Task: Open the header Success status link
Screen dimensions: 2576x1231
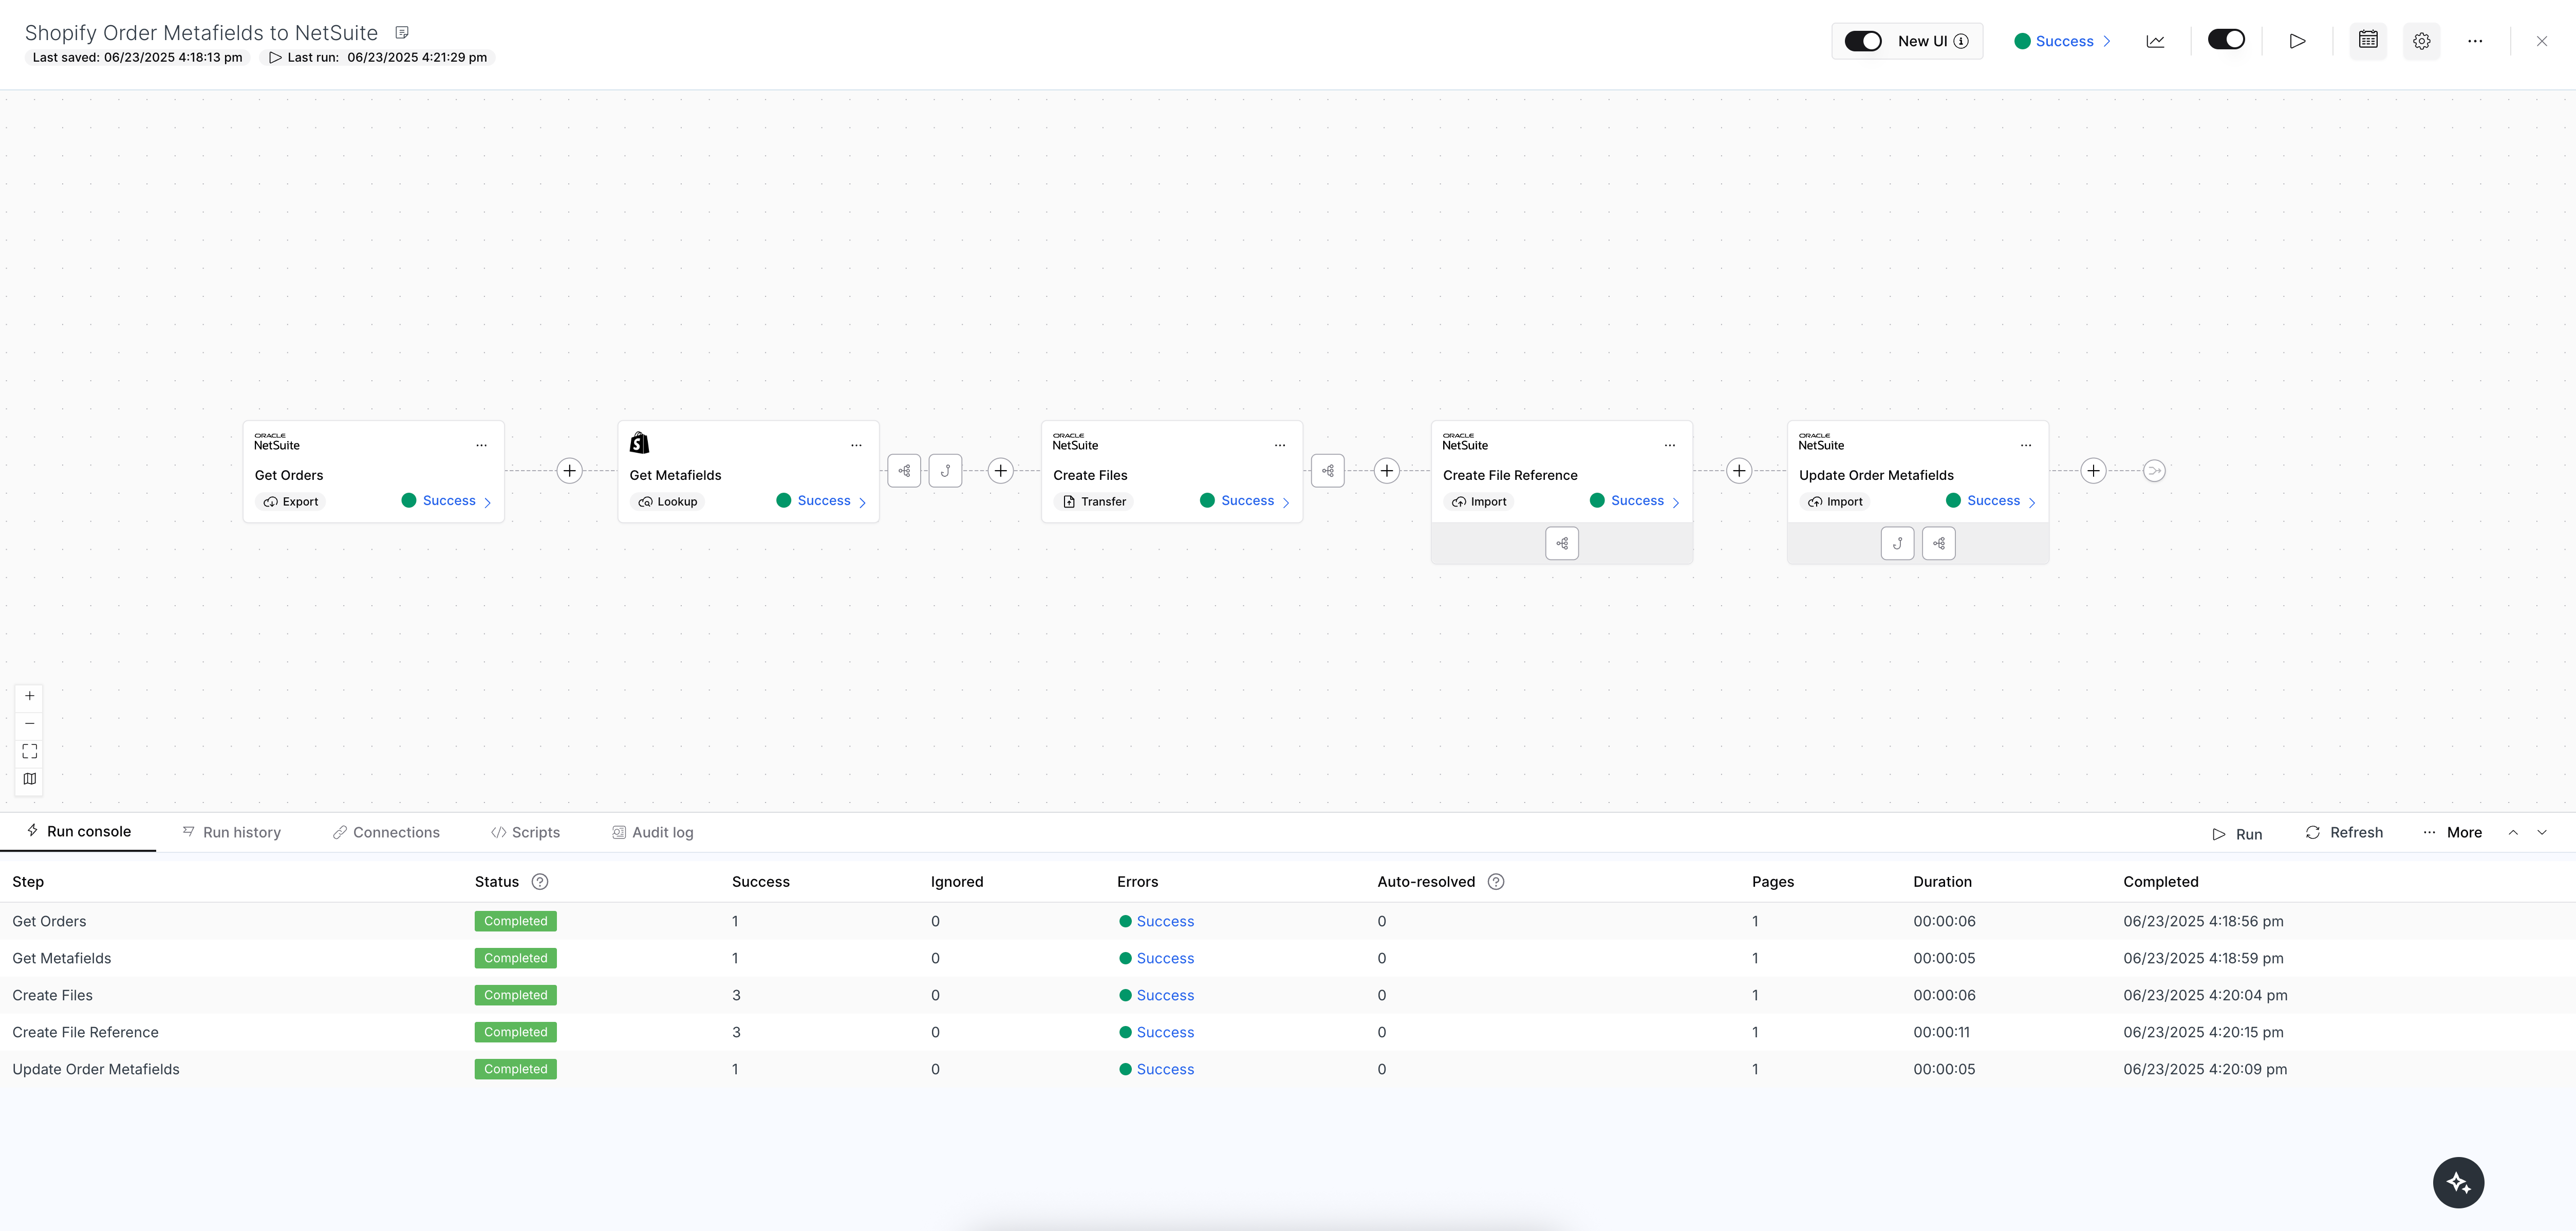Action: 2063,41
